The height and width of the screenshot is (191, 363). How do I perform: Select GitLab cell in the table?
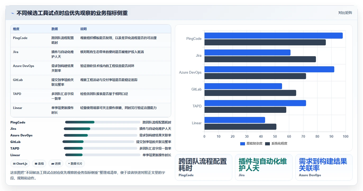tap(18, 80)
